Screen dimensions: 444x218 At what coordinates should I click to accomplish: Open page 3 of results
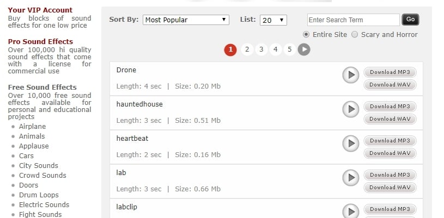point(261,50)
